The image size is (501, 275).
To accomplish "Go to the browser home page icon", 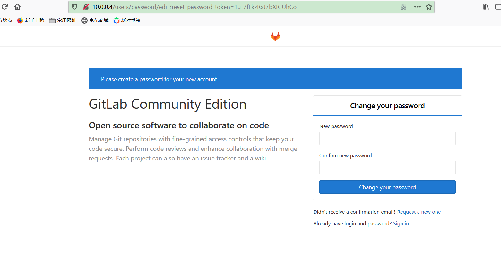I will 17,7.
